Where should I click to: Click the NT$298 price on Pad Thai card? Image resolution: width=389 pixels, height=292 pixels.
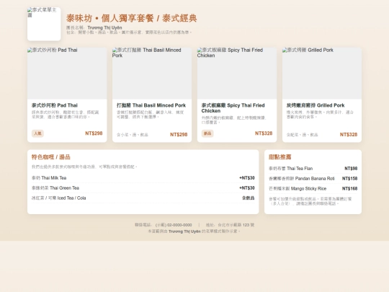point(94,133)
